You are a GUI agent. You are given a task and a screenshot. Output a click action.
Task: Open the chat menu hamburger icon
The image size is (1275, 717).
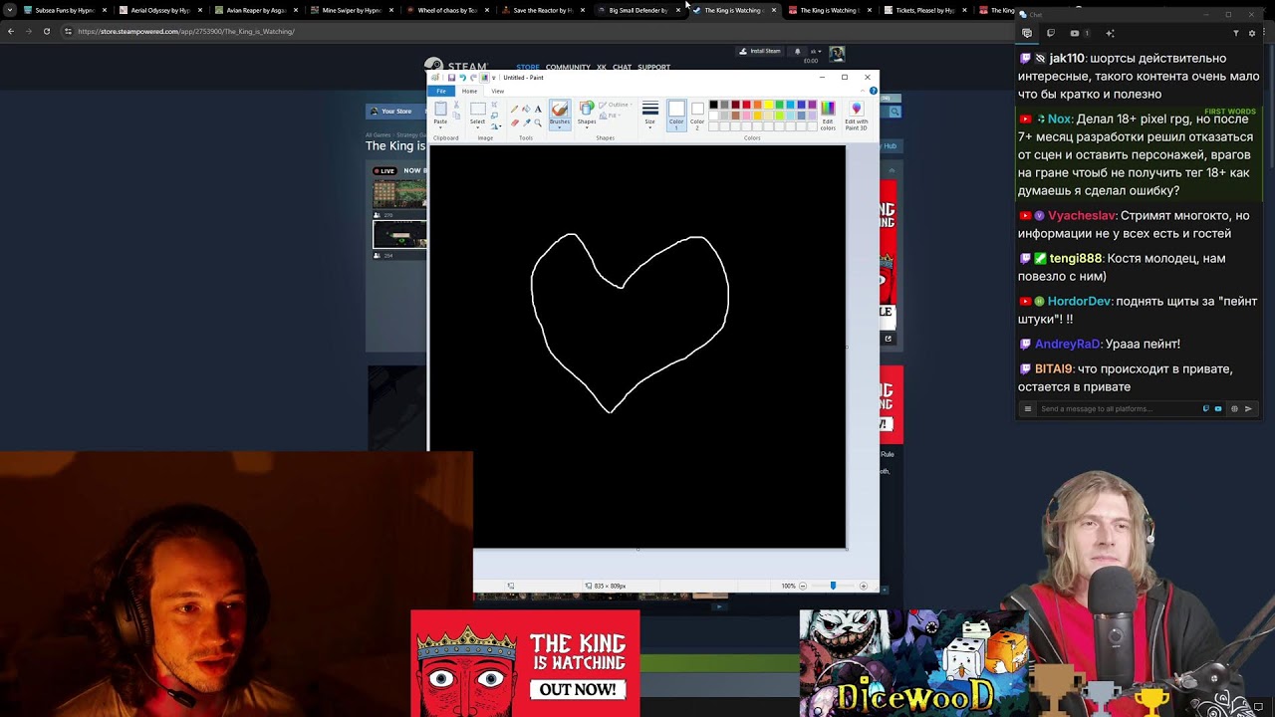click(1028, 408)
